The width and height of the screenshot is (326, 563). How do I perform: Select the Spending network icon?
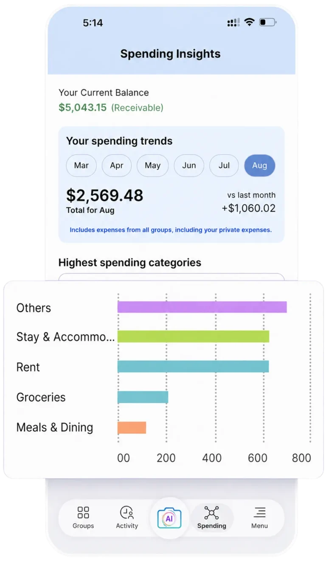coord(211,512)
